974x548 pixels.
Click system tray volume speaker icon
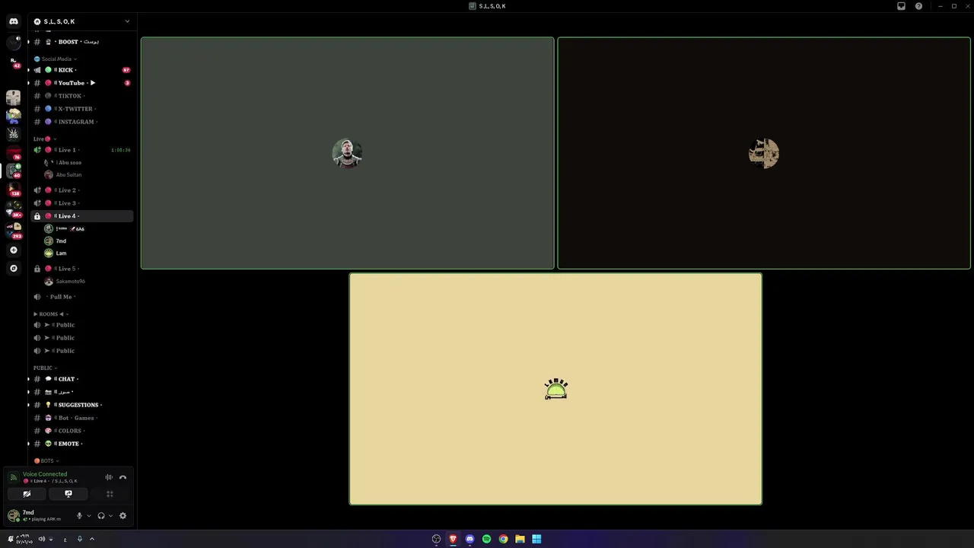coord(42,539)
